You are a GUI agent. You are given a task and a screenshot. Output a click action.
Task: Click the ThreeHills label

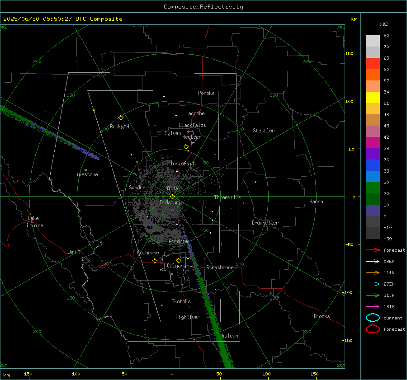(227, 197)
